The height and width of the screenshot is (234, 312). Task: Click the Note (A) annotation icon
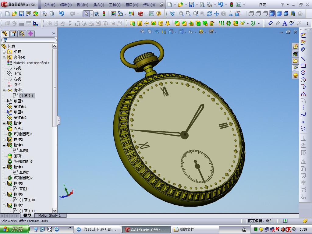click(285, 23)
